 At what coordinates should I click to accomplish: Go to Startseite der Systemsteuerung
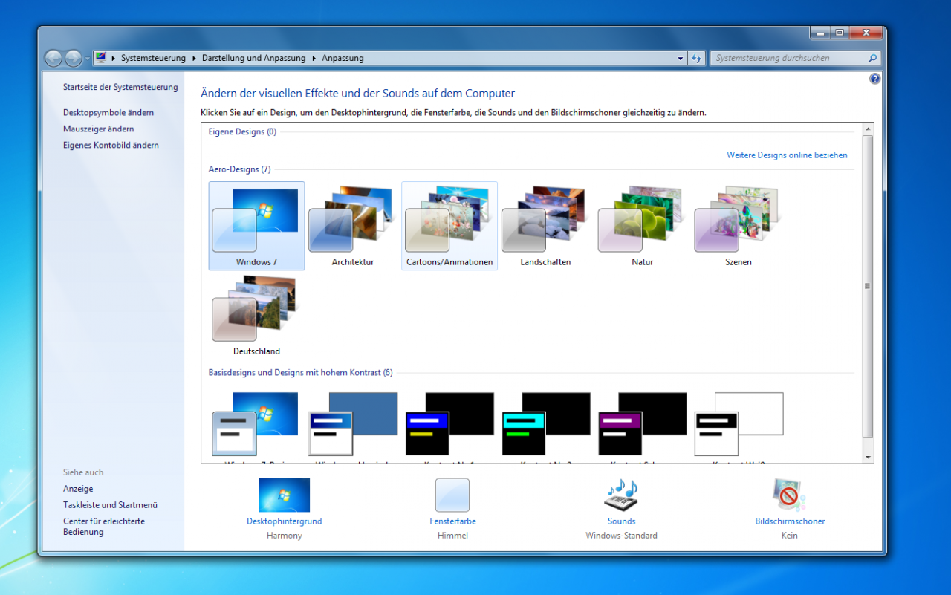click(120, 87)
